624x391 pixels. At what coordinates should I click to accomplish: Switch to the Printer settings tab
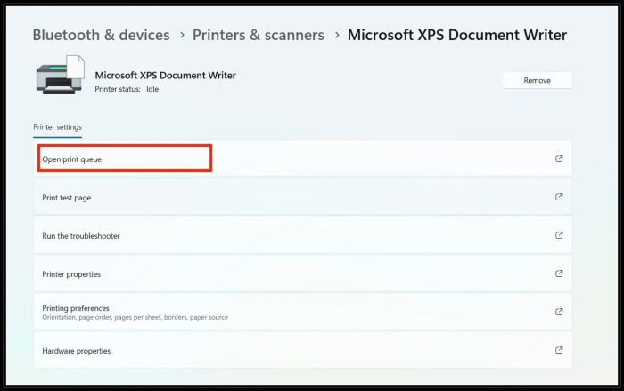pos(57,127)
